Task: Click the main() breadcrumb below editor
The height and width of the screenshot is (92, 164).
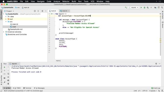Action: [x=58, y=61]
